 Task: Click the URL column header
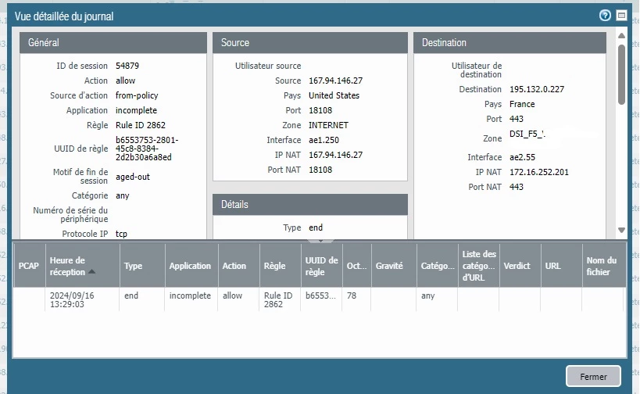click(x=562, y=266)
